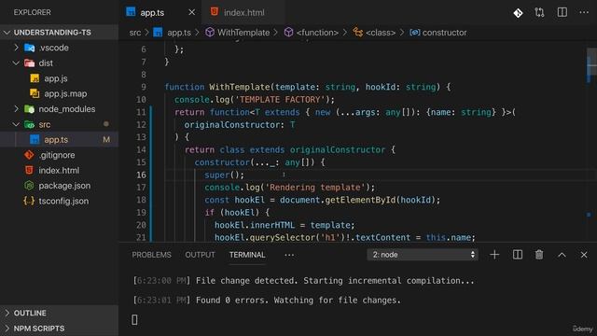Click the green node_modules folder icon
The width and height of the screenshot is (597, 336).
coord(29,109)
